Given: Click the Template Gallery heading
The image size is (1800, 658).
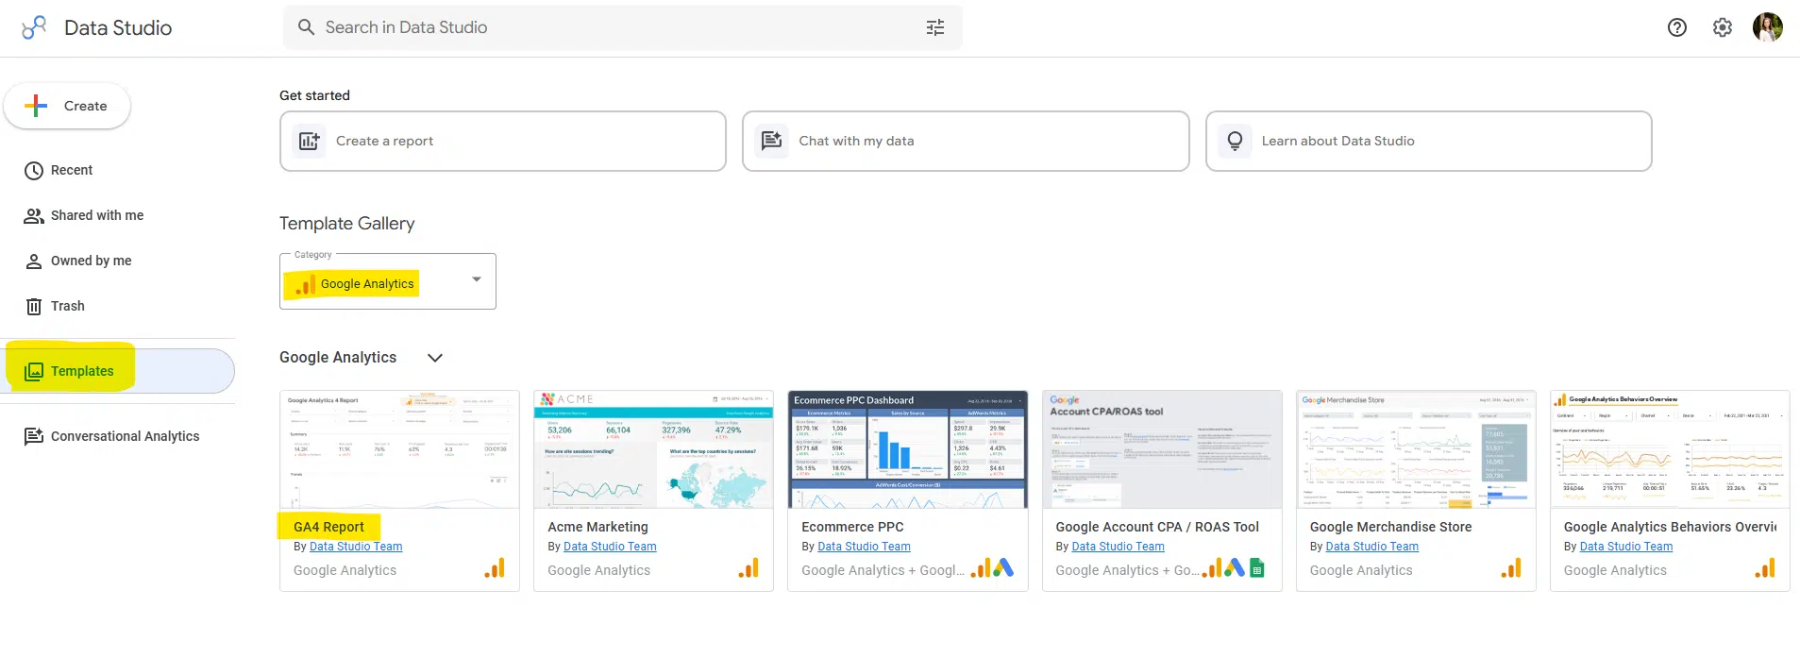Looking at the screenshot, I should [x=347, y=224].
